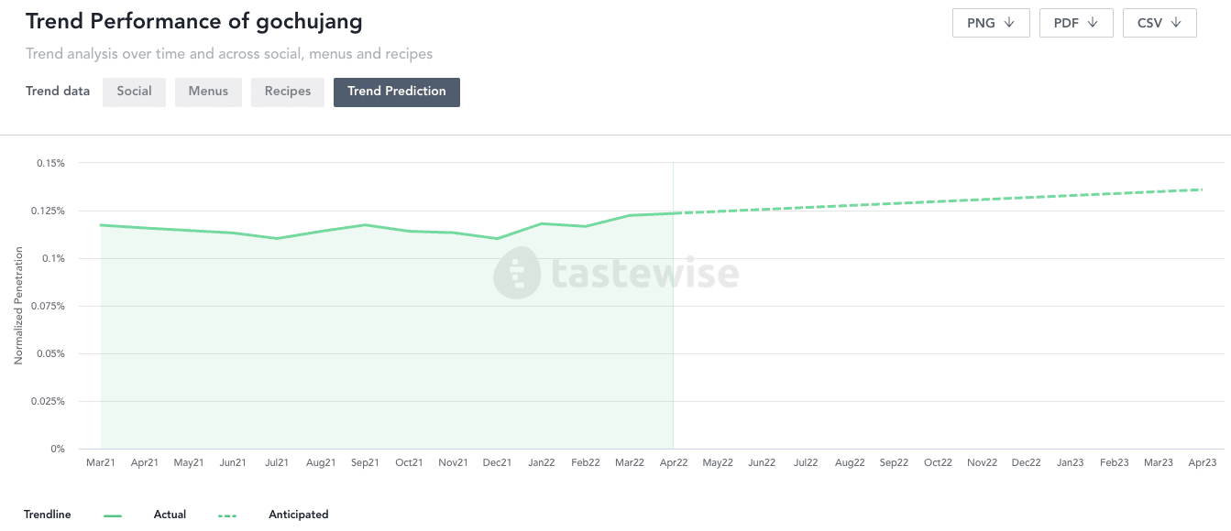Select the Mar21 x-axis marker
Viewport: 1231px width, 531px height.
point(101,463)
